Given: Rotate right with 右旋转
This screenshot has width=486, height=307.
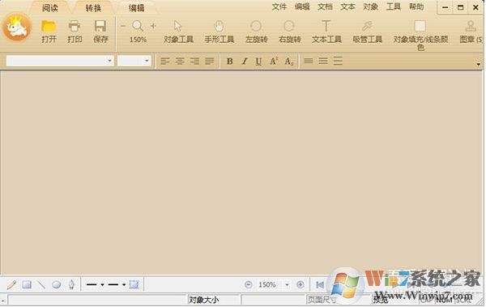Looking at the screenshot, I should coord(289,32).
